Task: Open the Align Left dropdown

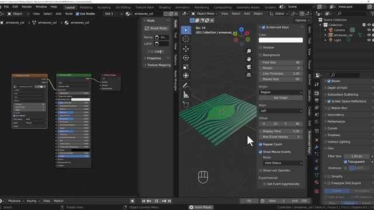Action: click(x=280, y=111)
